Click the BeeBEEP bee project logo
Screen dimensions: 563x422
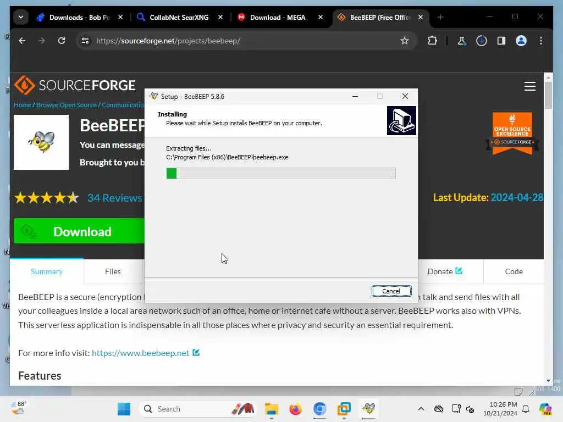pyautogui.click(x=41, y=142)
